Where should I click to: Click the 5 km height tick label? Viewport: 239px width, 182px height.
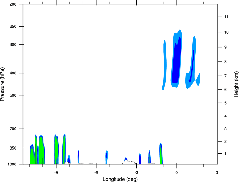(x=226, y=103)
